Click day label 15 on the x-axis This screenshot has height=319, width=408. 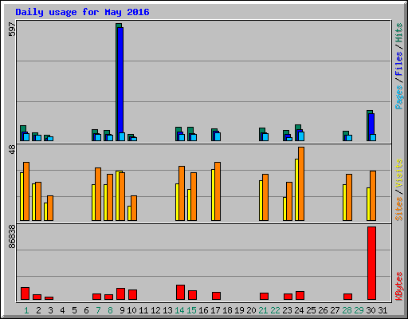(x=191, y=310)
